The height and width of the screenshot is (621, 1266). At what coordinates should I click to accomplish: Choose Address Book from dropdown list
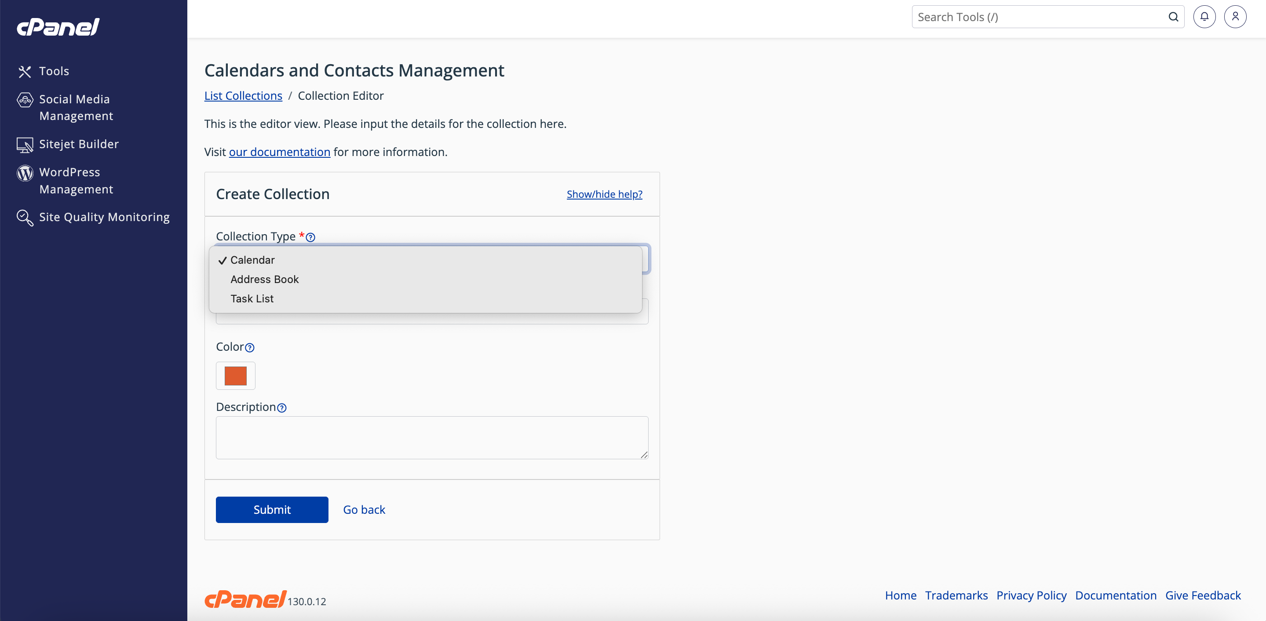click(264, 279)
